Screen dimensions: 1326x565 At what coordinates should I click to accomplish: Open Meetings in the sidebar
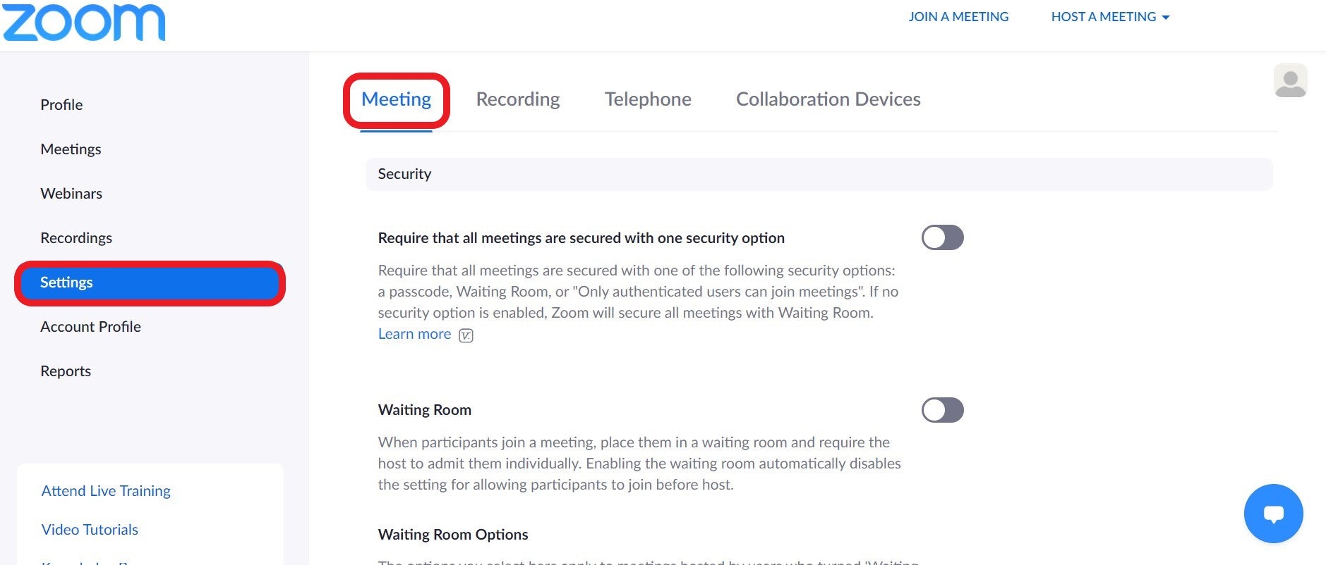(x=71, y=149)
